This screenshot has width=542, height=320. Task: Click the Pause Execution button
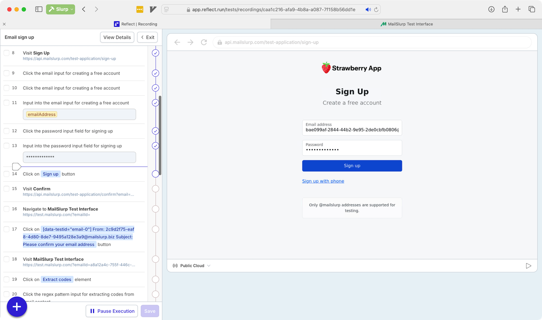click(111, 311)
